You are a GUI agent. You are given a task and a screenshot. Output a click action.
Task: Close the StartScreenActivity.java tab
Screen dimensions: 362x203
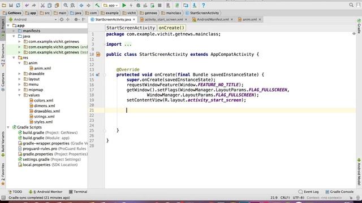(134, 20)
